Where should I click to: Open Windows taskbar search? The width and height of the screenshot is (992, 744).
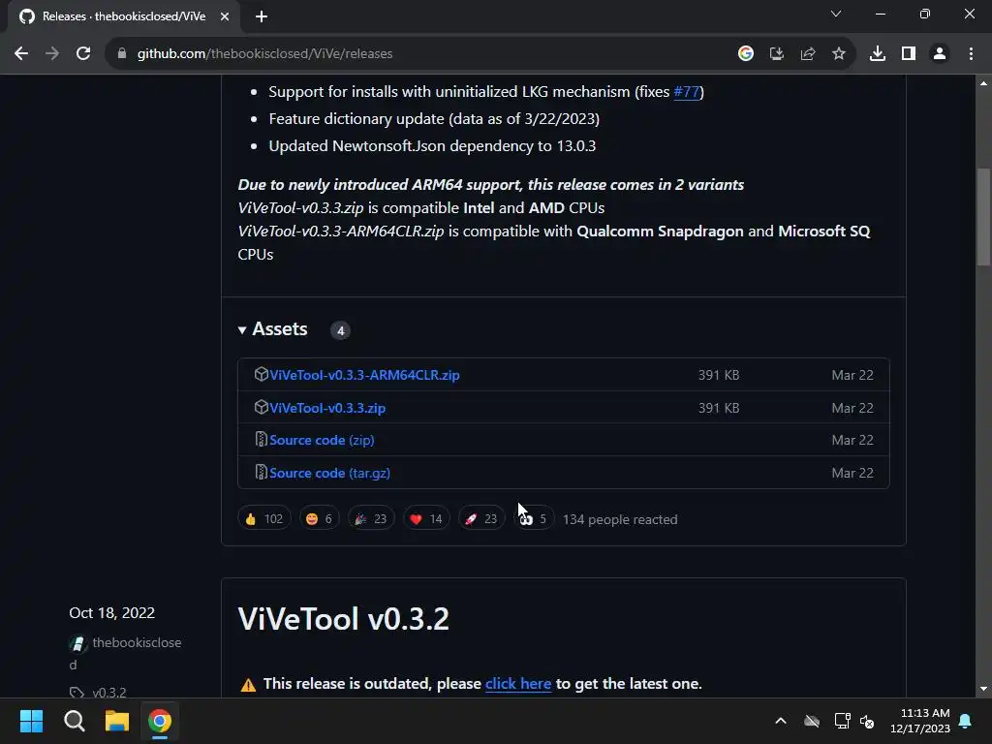click(74, 721)
